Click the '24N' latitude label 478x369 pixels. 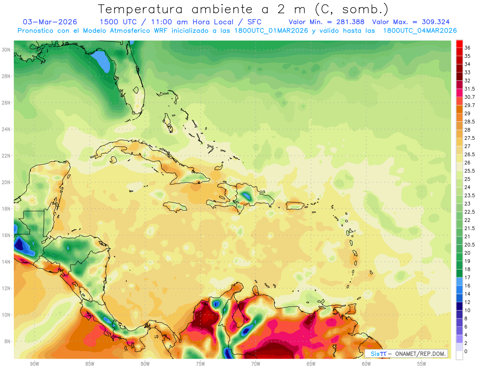[6, 129]
